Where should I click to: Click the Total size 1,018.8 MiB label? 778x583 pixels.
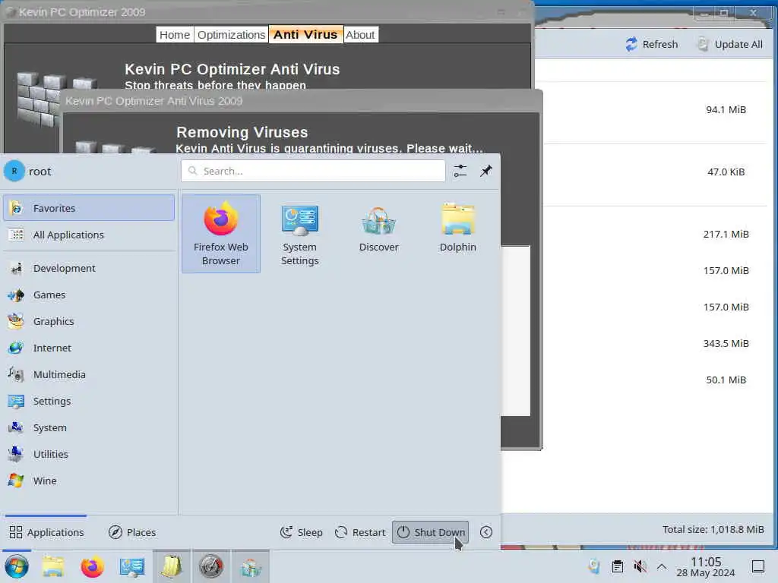click(713, 529)
